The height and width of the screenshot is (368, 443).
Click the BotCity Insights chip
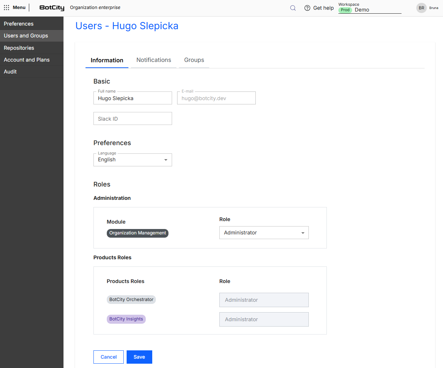(x=126, y=319)
